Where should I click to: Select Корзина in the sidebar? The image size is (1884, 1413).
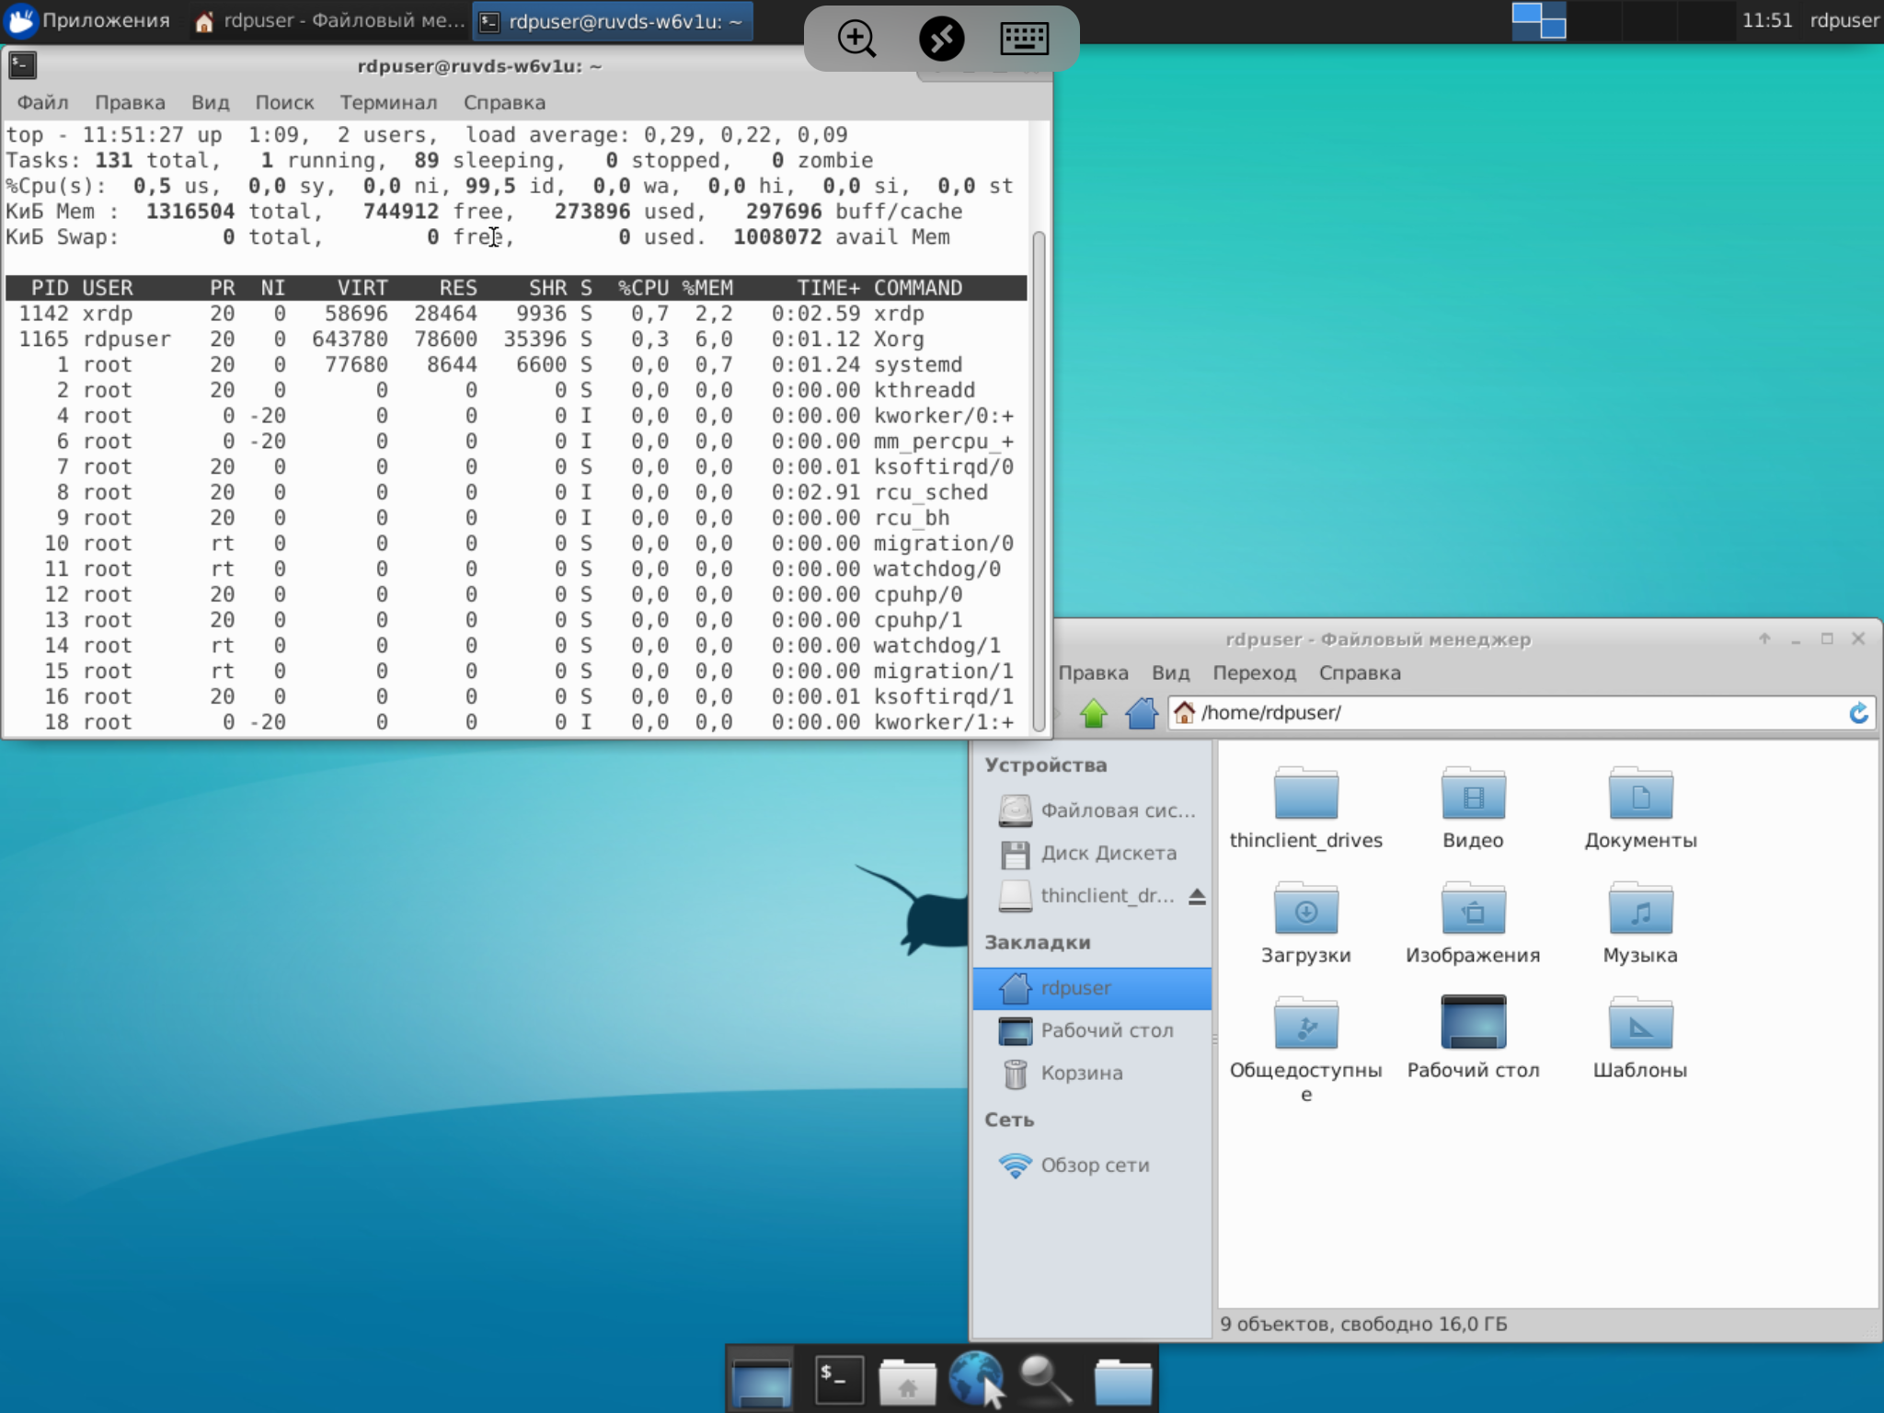coord(1081,1073)
